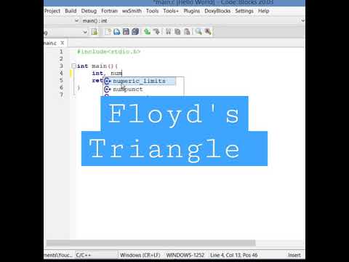The height and width of the screenshot is (262, 349).
Task: Cut selection using scissors icon
Action: tap(168, 31)
